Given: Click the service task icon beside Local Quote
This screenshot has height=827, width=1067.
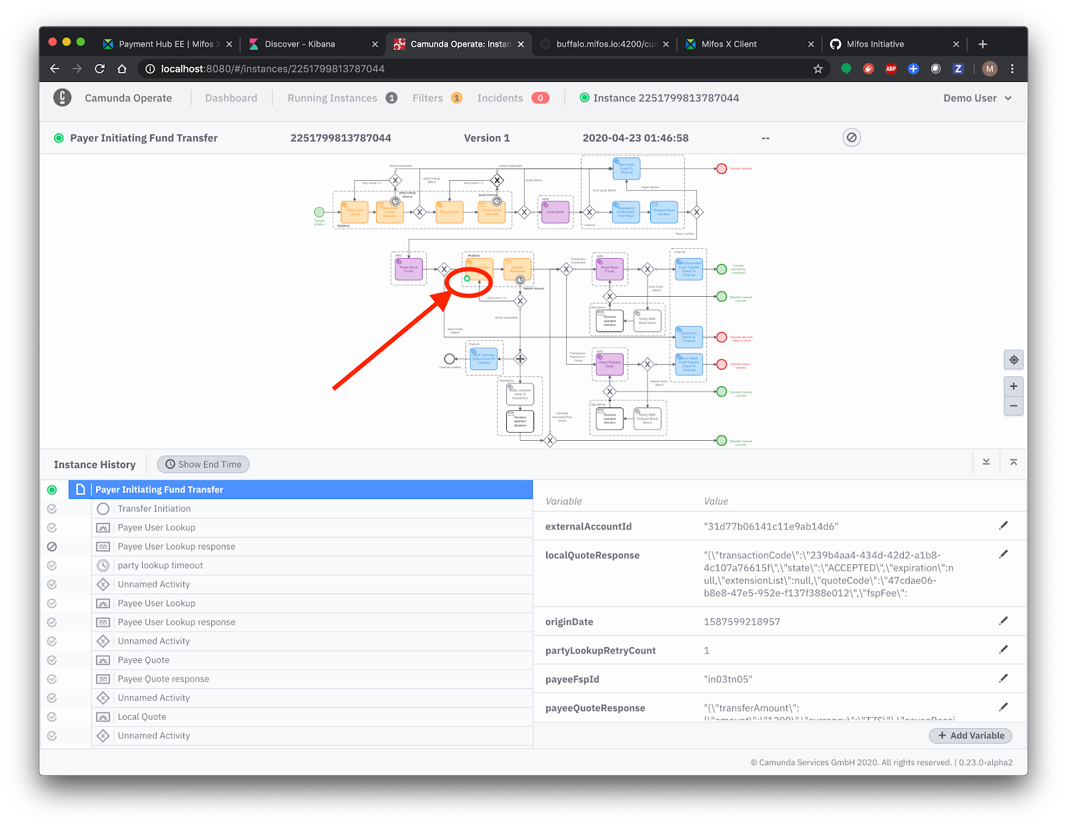Looking at the screenshot, I should 103,717.
